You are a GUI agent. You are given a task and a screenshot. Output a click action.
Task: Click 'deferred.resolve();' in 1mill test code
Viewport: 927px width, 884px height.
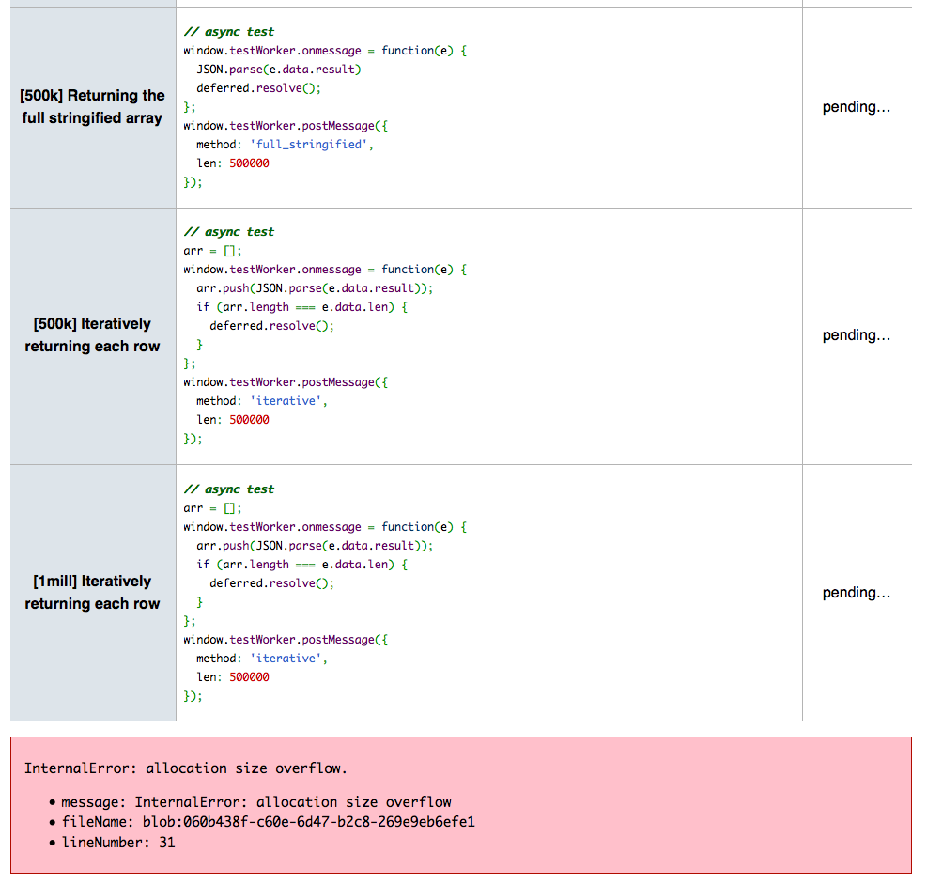tap(271, 583)
